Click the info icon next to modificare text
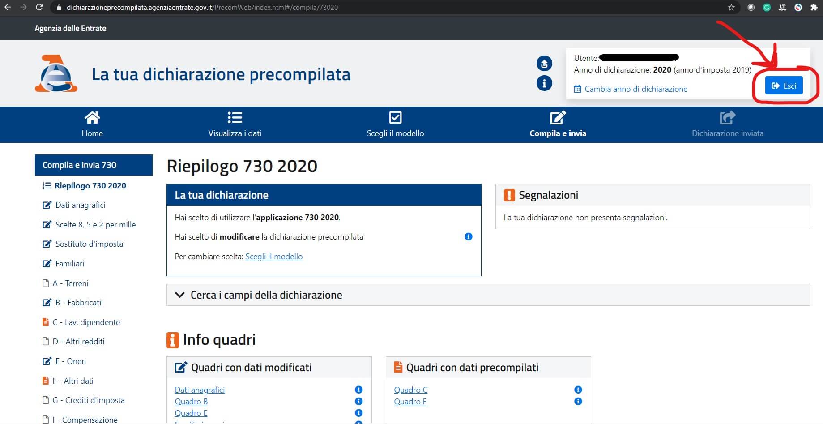 tap(469, 236)
